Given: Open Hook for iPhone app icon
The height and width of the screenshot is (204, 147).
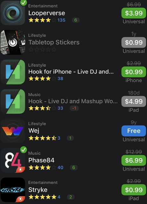Looking at the screenshot, I should click(13, 72).
